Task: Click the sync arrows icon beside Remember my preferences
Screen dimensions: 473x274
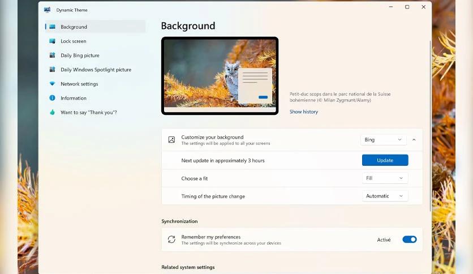Action: point(171,239)
